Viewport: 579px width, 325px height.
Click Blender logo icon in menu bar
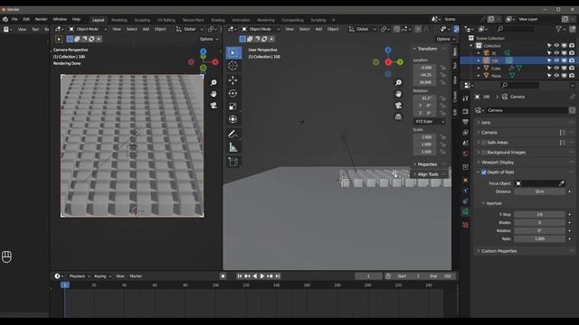(x=5, y=19)
